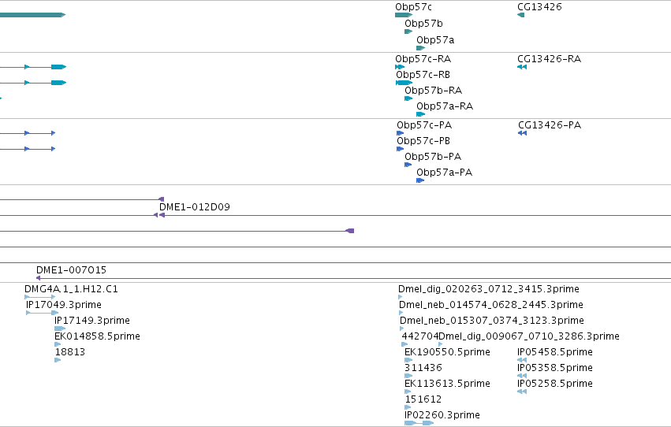
Task: Click the 442704Dmel_dig_009067_0710_3286.3prime label
Action: click(510, 337)
